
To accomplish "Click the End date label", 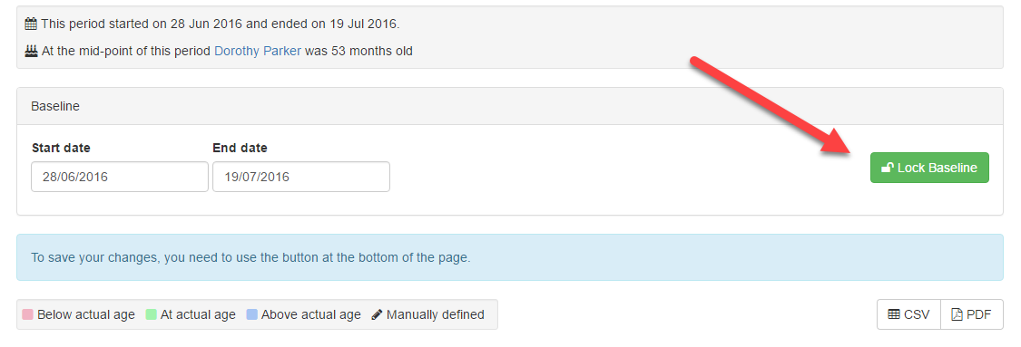I will (240, 148).
